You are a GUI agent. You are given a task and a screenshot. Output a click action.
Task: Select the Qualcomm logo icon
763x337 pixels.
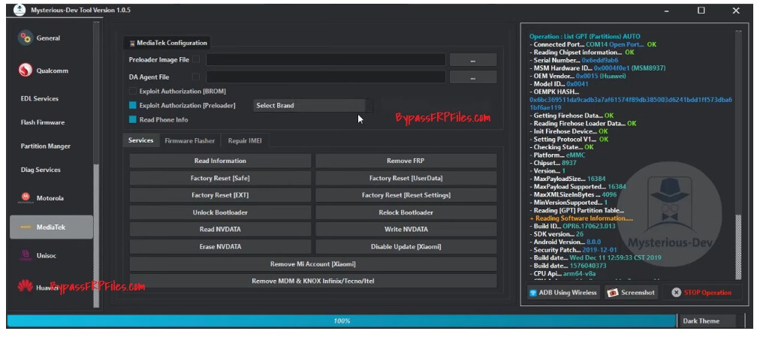[26, 71]
